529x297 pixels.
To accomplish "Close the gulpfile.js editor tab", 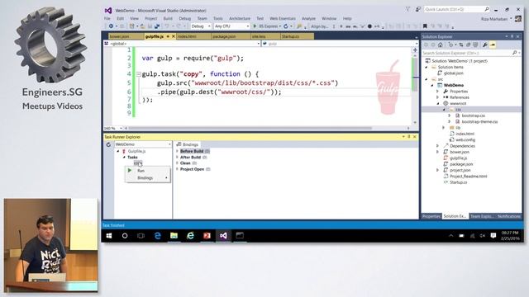I will (x=174, y=36).
